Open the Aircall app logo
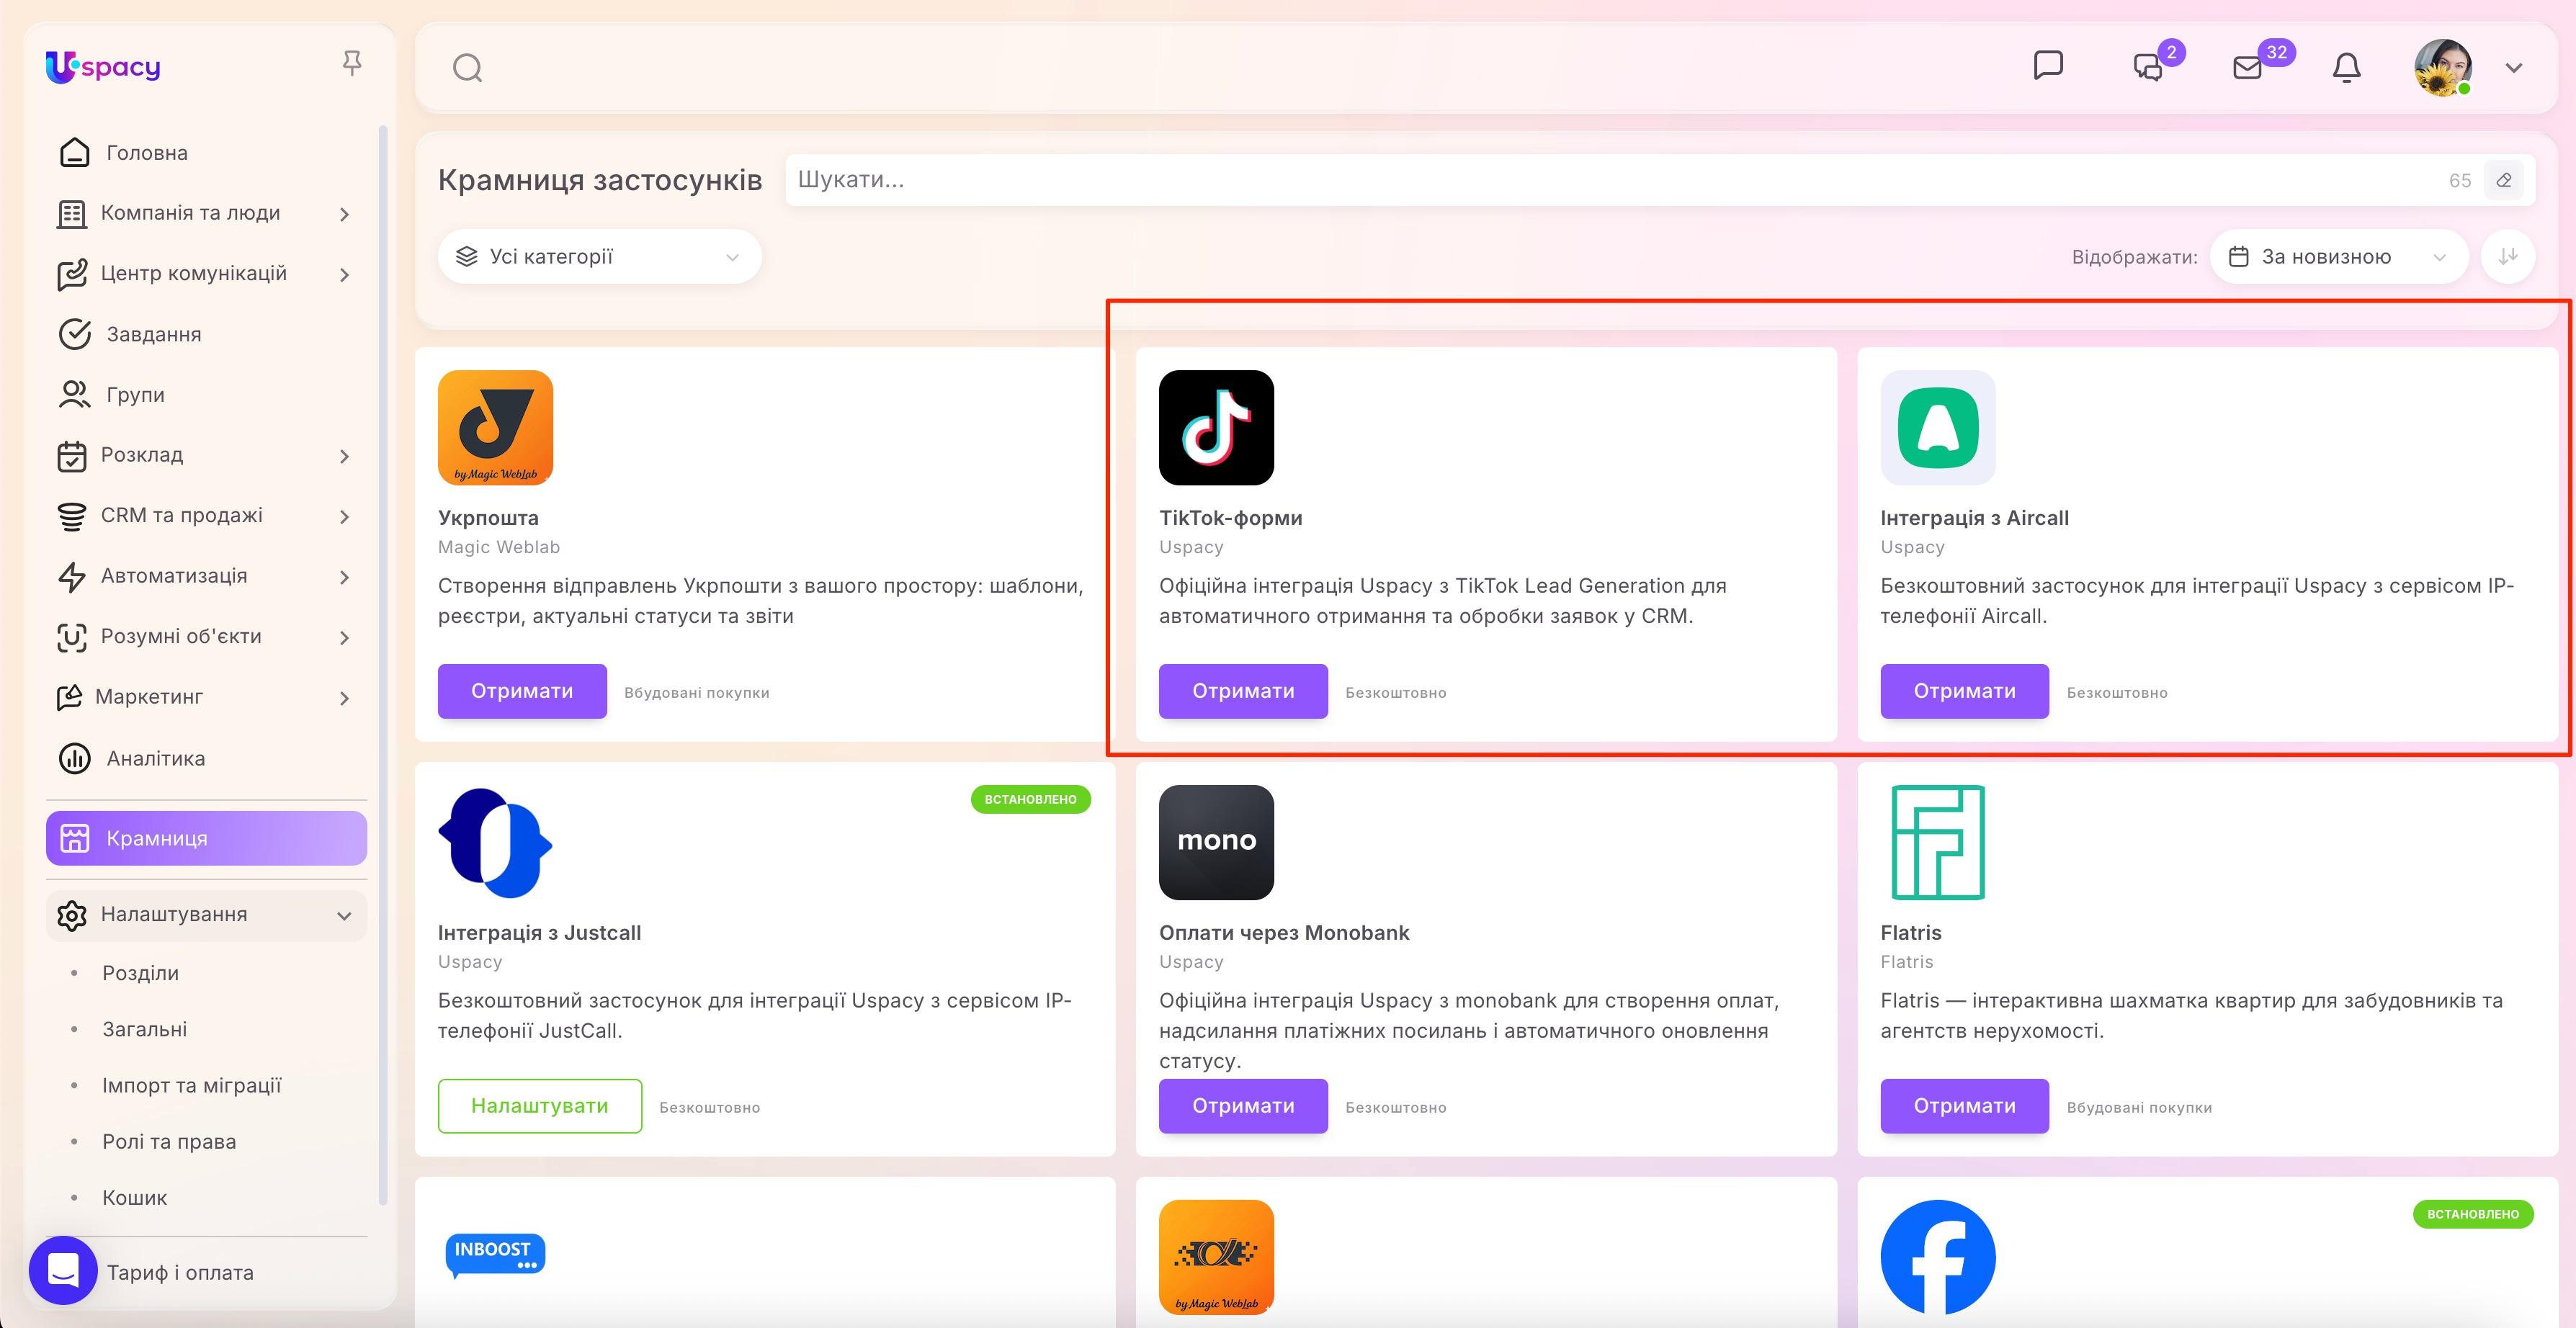This screenshot has height=1328, width=2576. click(x=1937, y=427)
